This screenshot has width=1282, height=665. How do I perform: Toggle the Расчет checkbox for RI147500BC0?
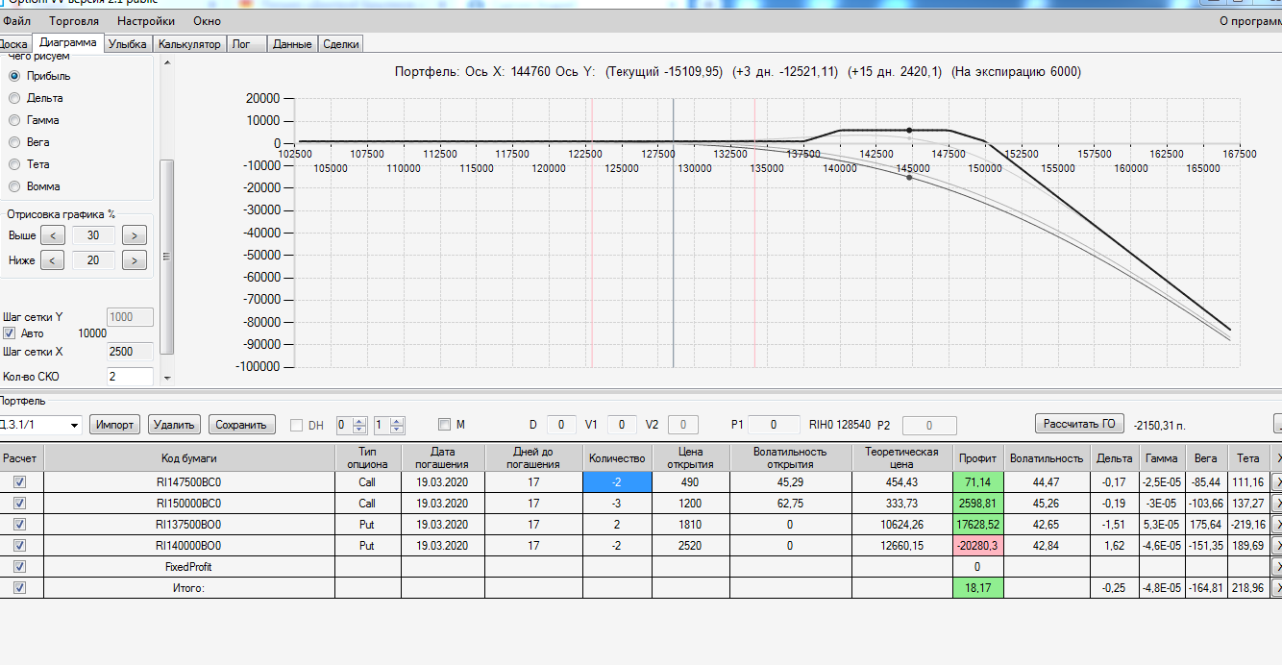pos(20,482)
